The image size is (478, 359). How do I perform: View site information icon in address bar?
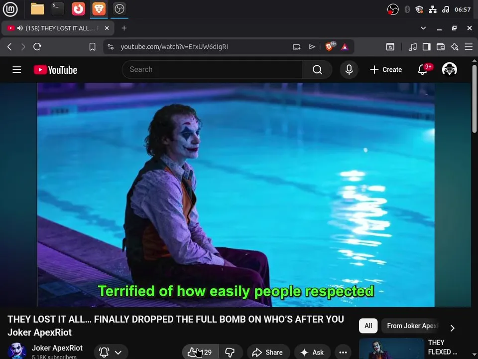111,47
